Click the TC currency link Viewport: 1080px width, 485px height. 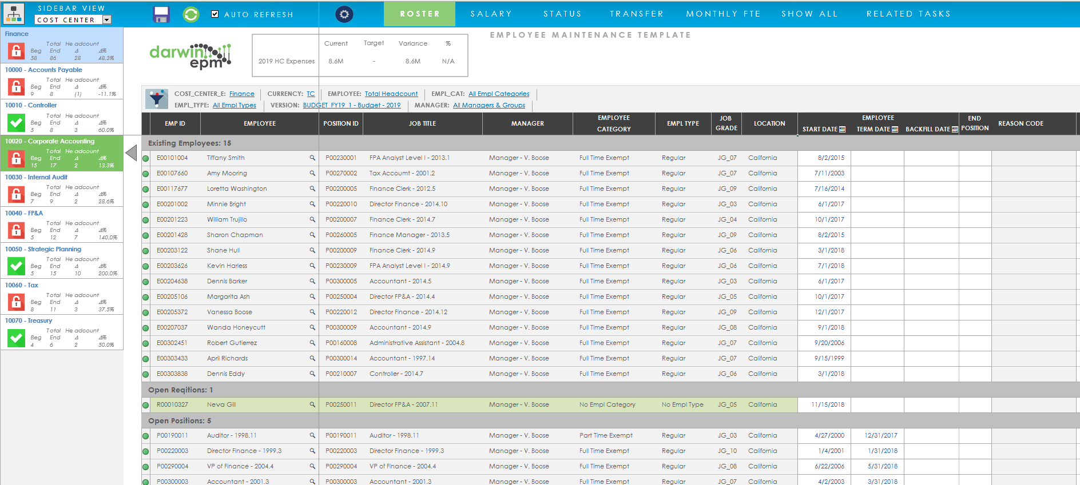tap(311, 94)
